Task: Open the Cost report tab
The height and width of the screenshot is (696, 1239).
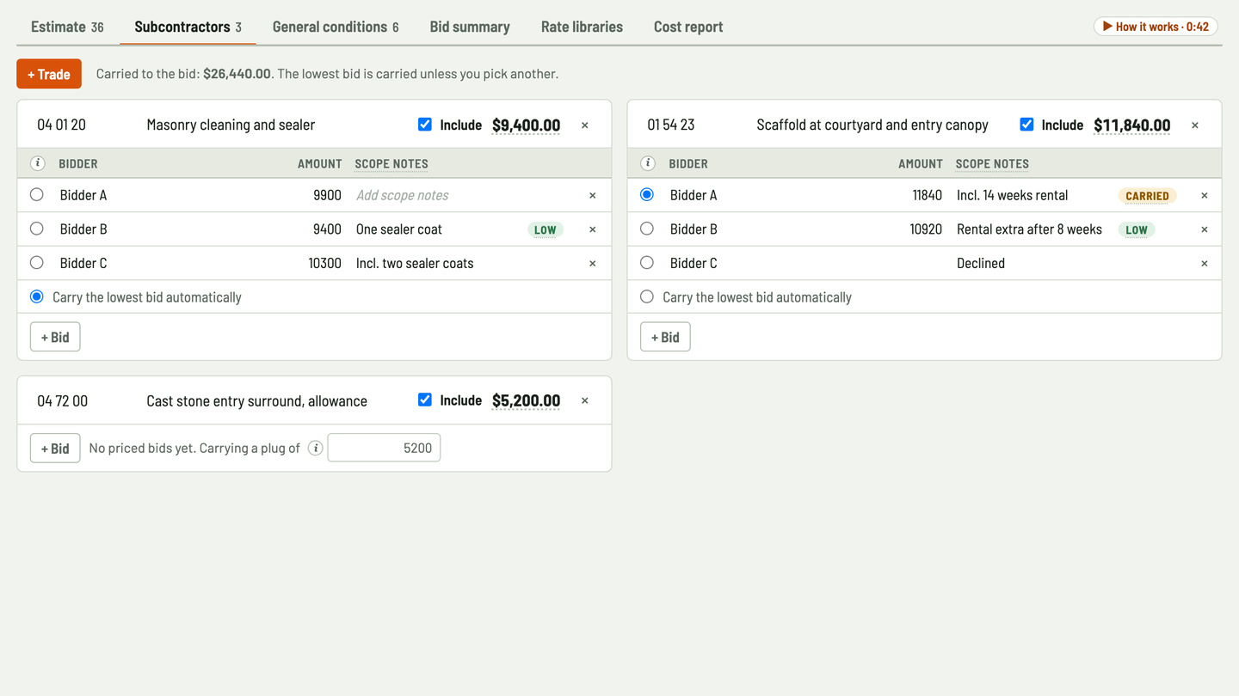Action: tap(688, 27)
